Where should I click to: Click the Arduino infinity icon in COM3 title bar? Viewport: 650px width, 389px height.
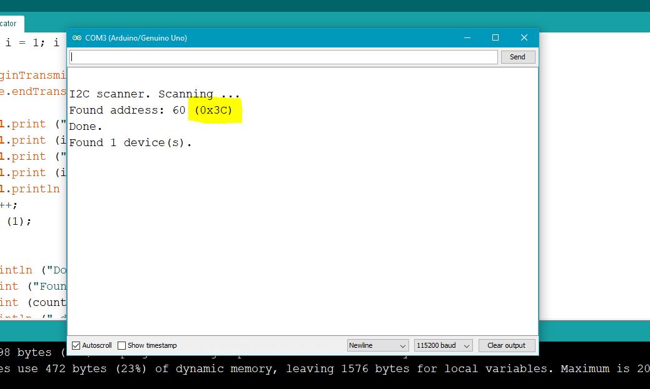click(x=76, y=37)
